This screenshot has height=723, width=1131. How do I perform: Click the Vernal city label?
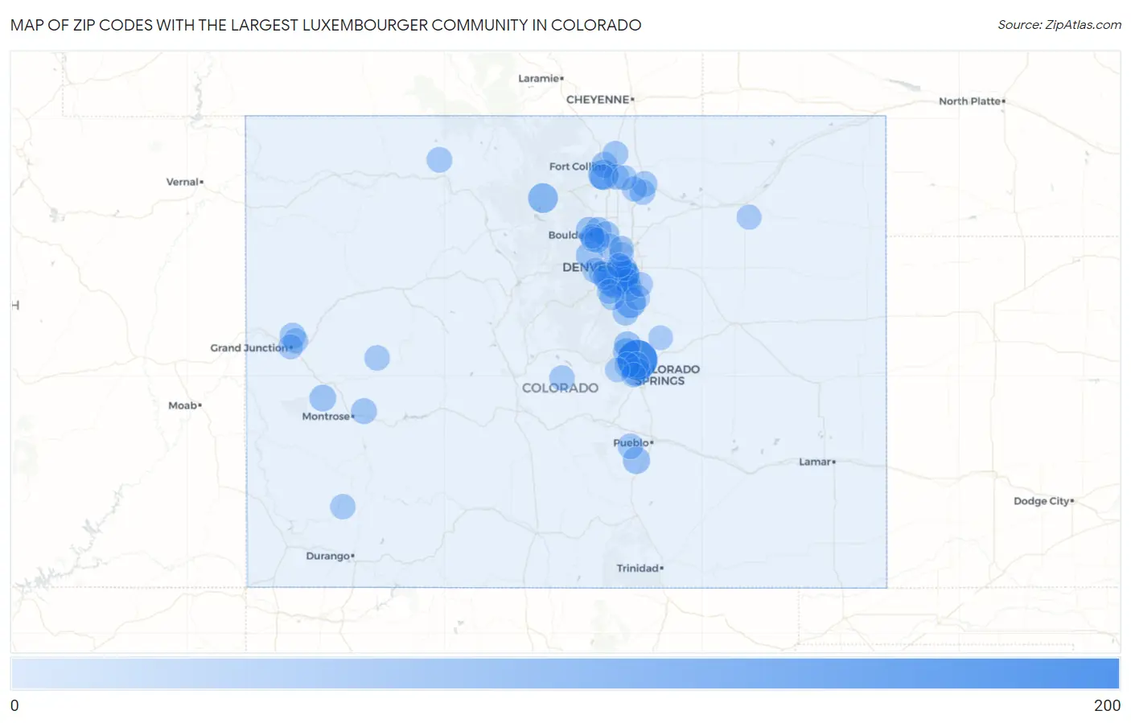pyautogui.click(x=183, y=182)
